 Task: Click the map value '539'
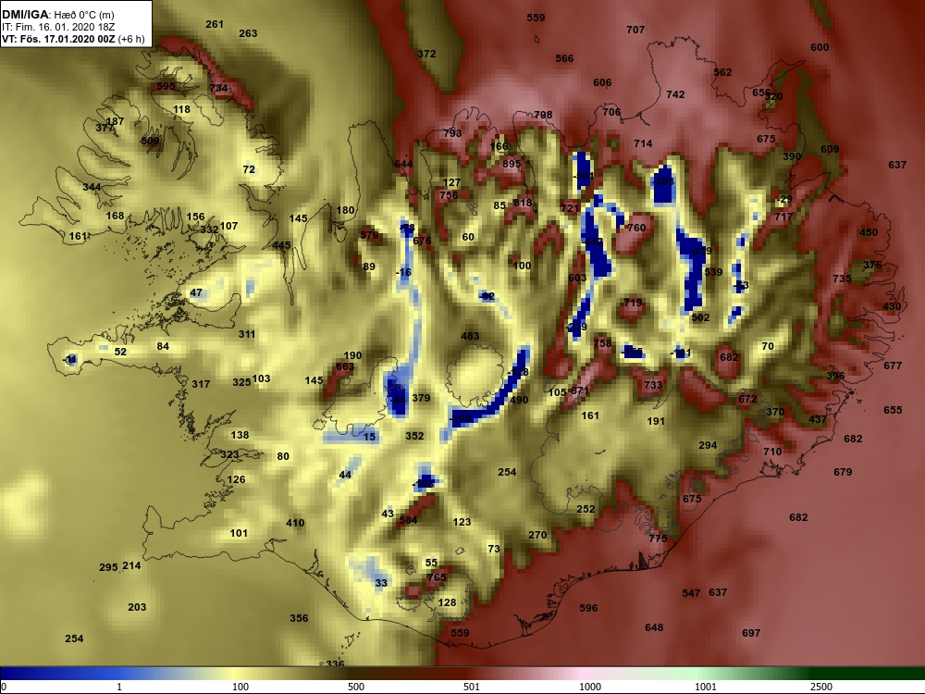point(713,272)
